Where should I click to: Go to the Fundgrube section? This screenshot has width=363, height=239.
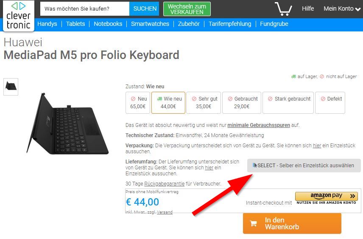tap(274, 24)
